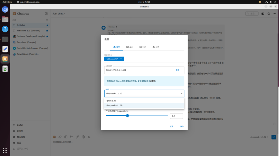Unstar the Just chat conversation
Viewport: 279px width, 156px height.
[x=47, y=25]
